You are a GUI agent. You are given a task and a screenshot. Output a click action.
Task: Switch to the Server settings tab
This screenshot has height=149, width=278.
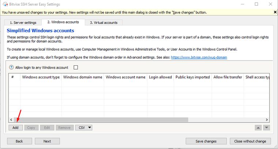point(23,23)
